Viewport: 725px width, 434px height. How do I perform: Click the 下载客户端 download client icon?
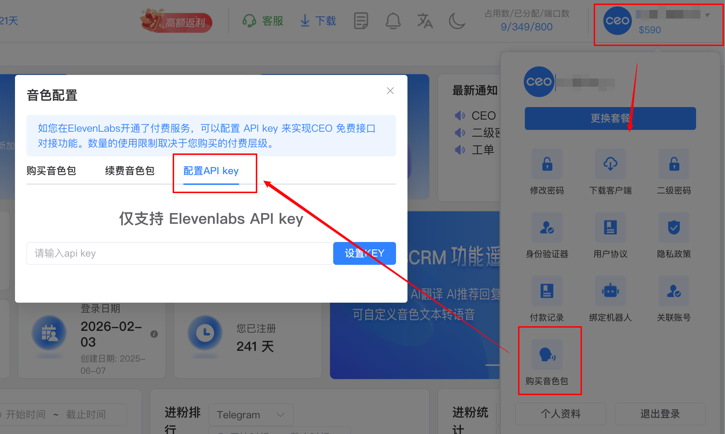click(610, 164)
